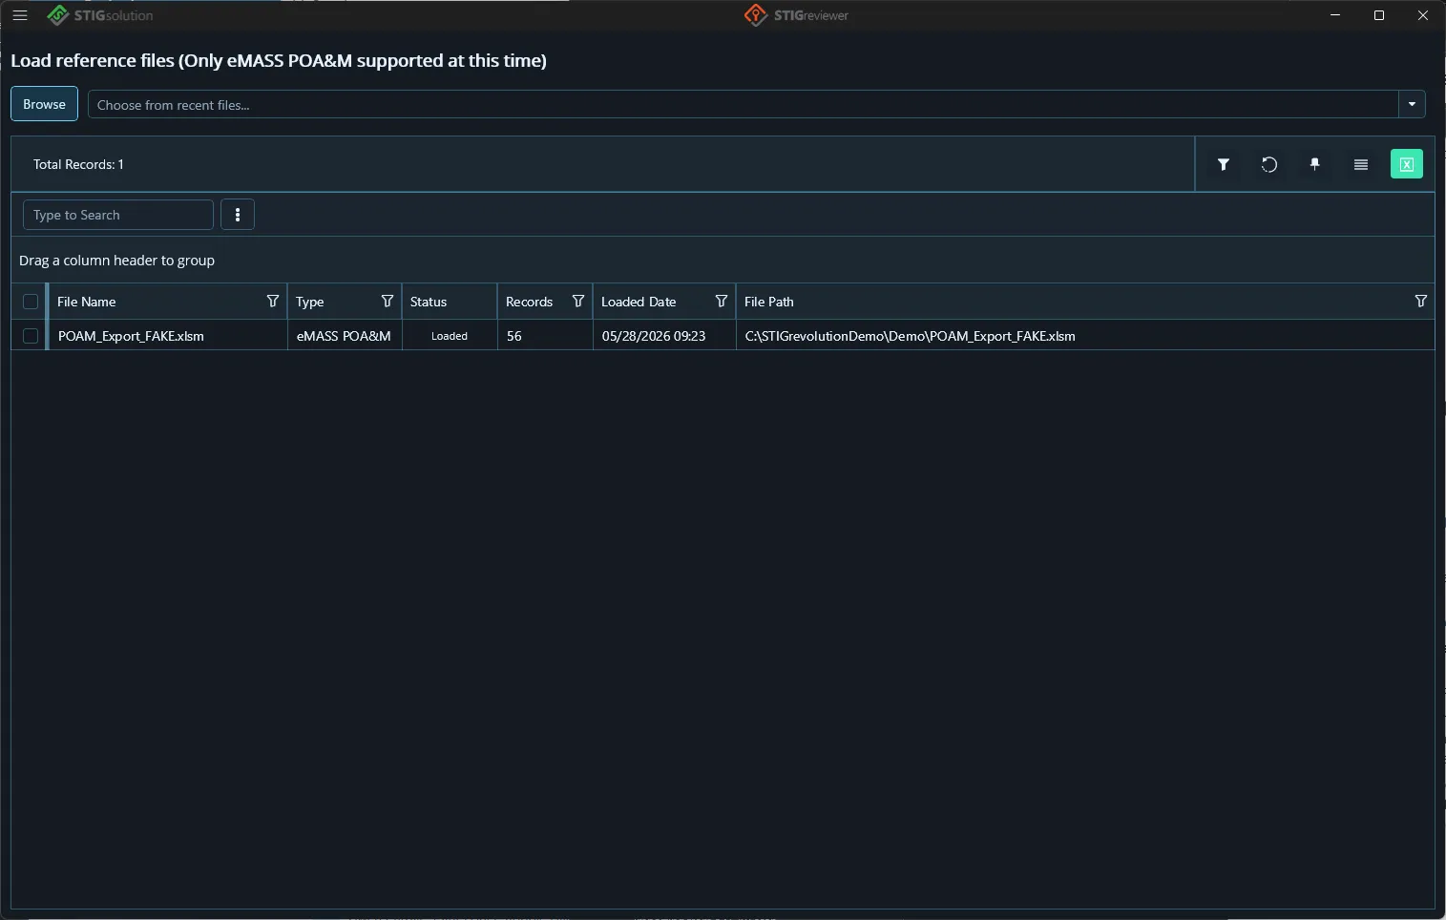
Task: Minimize the application window
Action: (1335, 15)
